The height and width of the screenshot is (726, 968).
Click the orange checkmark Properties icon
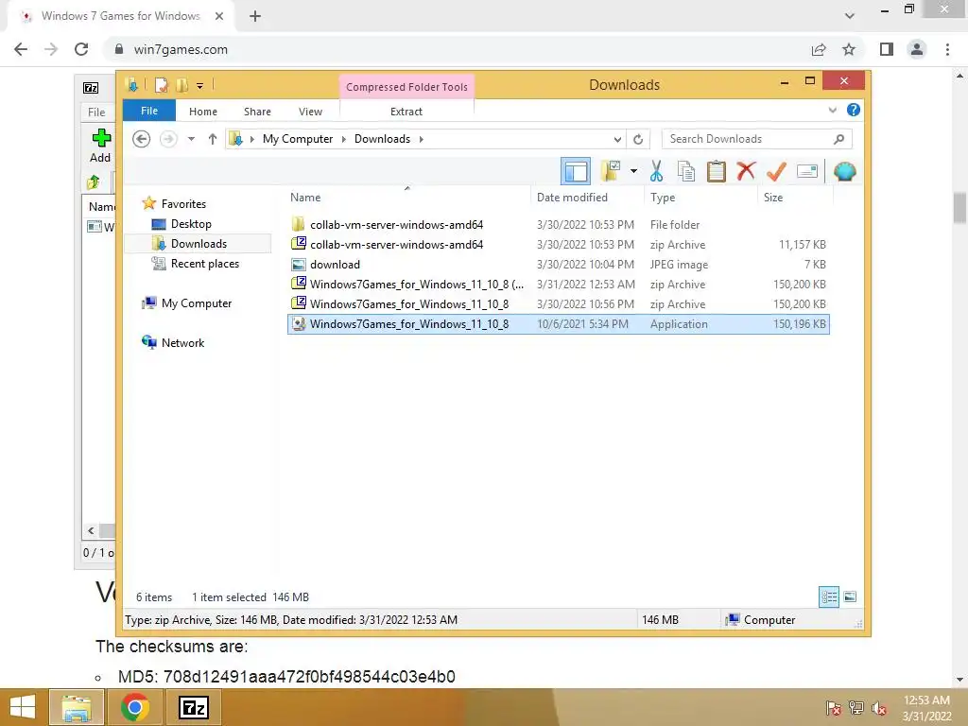776,171
